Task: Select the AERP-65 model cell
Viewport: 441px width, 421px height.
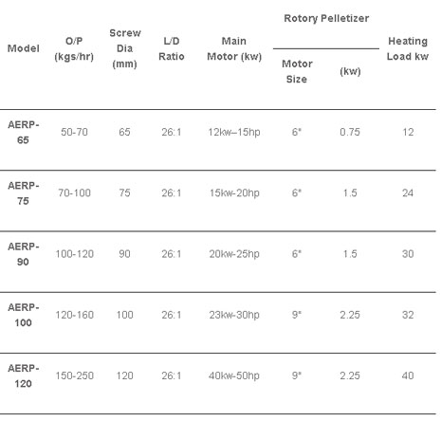Action: click(x=24, y=133)
